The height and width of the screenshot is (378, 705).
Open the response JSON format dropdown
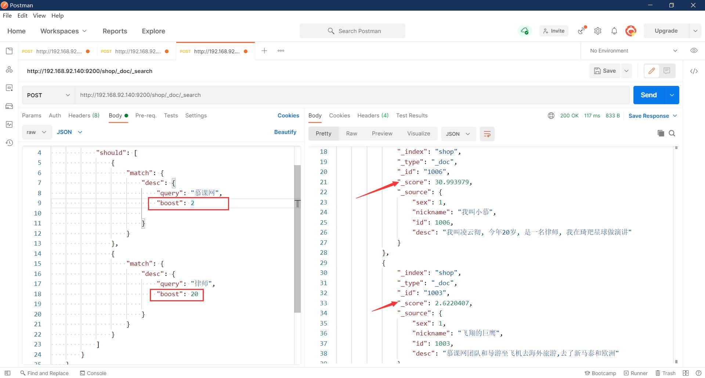pyautogui.click(x=458, y=134)
